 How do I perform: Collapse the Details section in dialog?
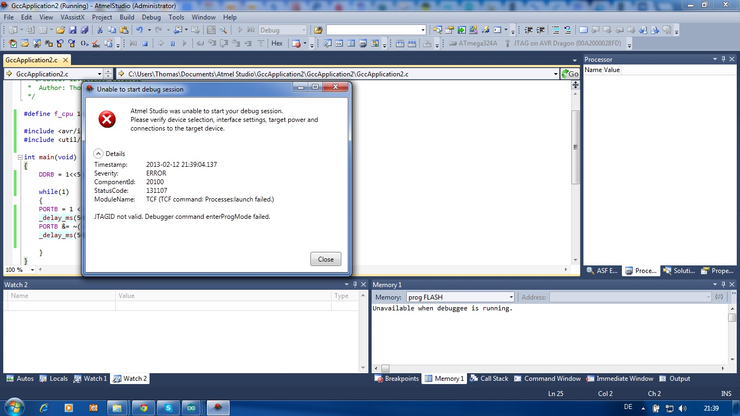[x=99, y=153]
